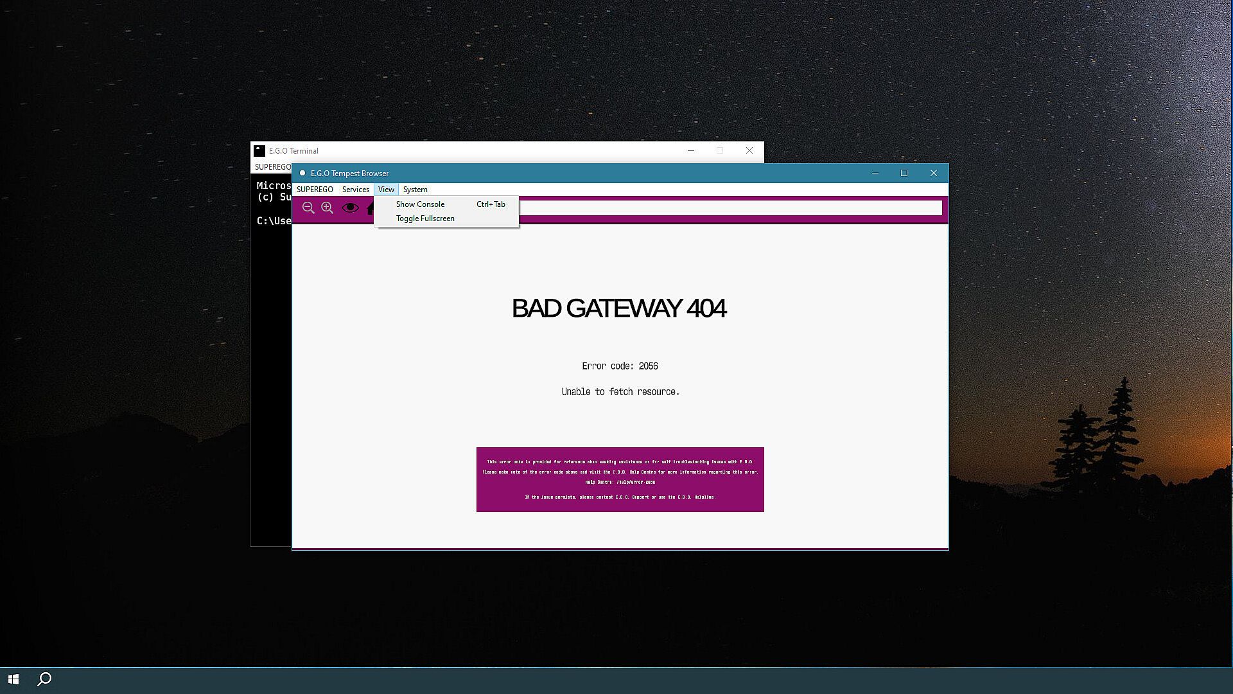Viewport: 1233px width, 694px height.
Task: Click inside the browser address bar
Action: point(730,208)
